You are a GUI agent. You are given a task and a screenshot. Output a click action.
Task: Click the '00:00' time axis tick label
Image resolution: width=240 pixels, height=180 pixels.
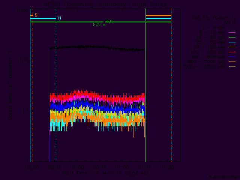pos(32,167)
